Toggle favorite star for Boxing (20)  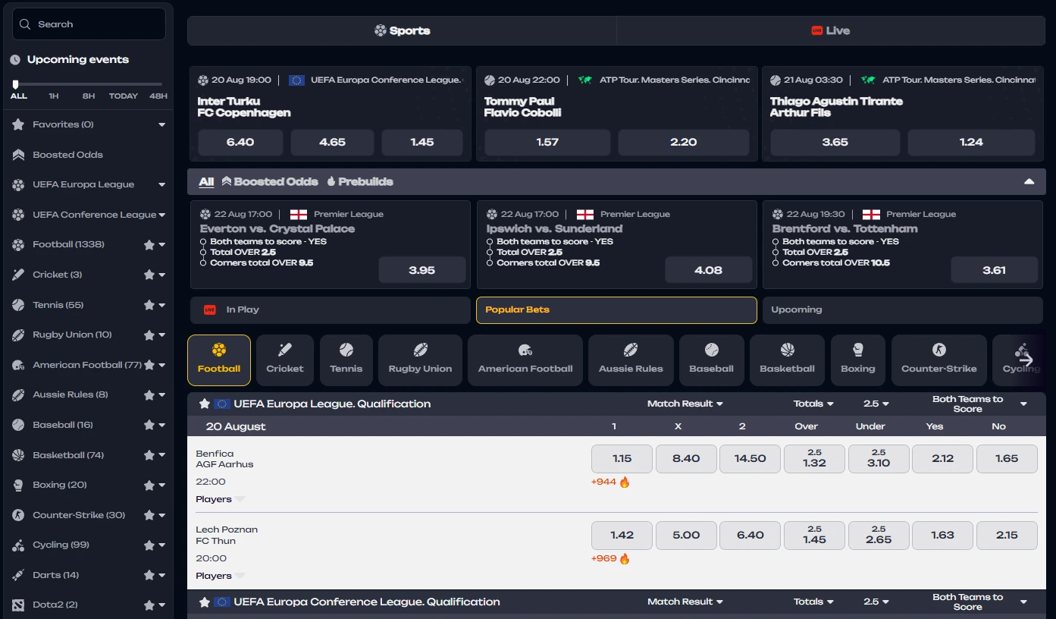click(149, 485)
